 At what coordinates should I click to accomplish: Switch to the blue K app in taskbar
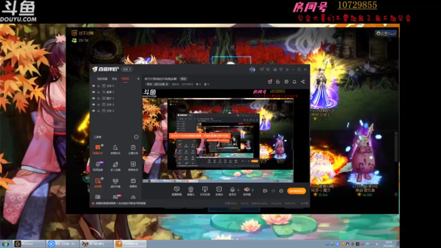click(62, 244)
